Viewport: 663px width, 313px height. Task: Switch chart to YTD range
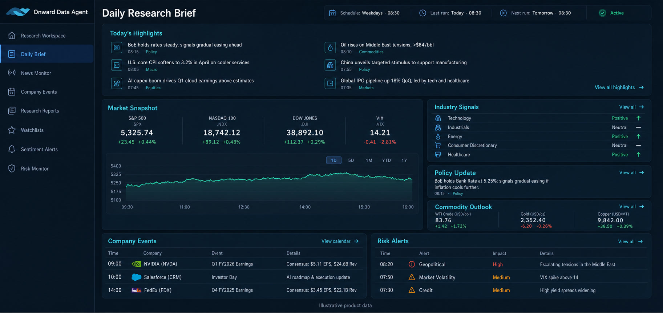tap(386, 160)
